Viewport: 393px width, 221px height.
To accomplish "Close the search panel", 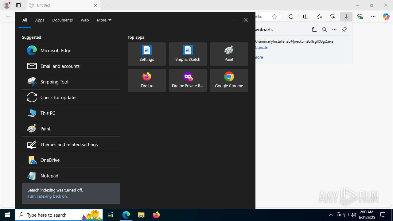I will pos(246,20).
